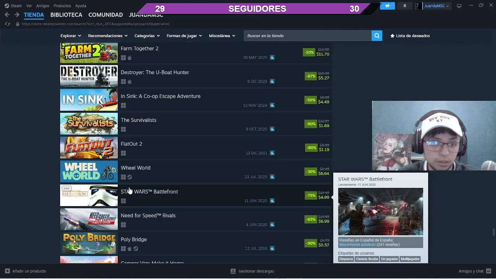The image size is (496, 279).
Task: Click the $0.57 price of Poly Bridge
Action: click(324, 245)
